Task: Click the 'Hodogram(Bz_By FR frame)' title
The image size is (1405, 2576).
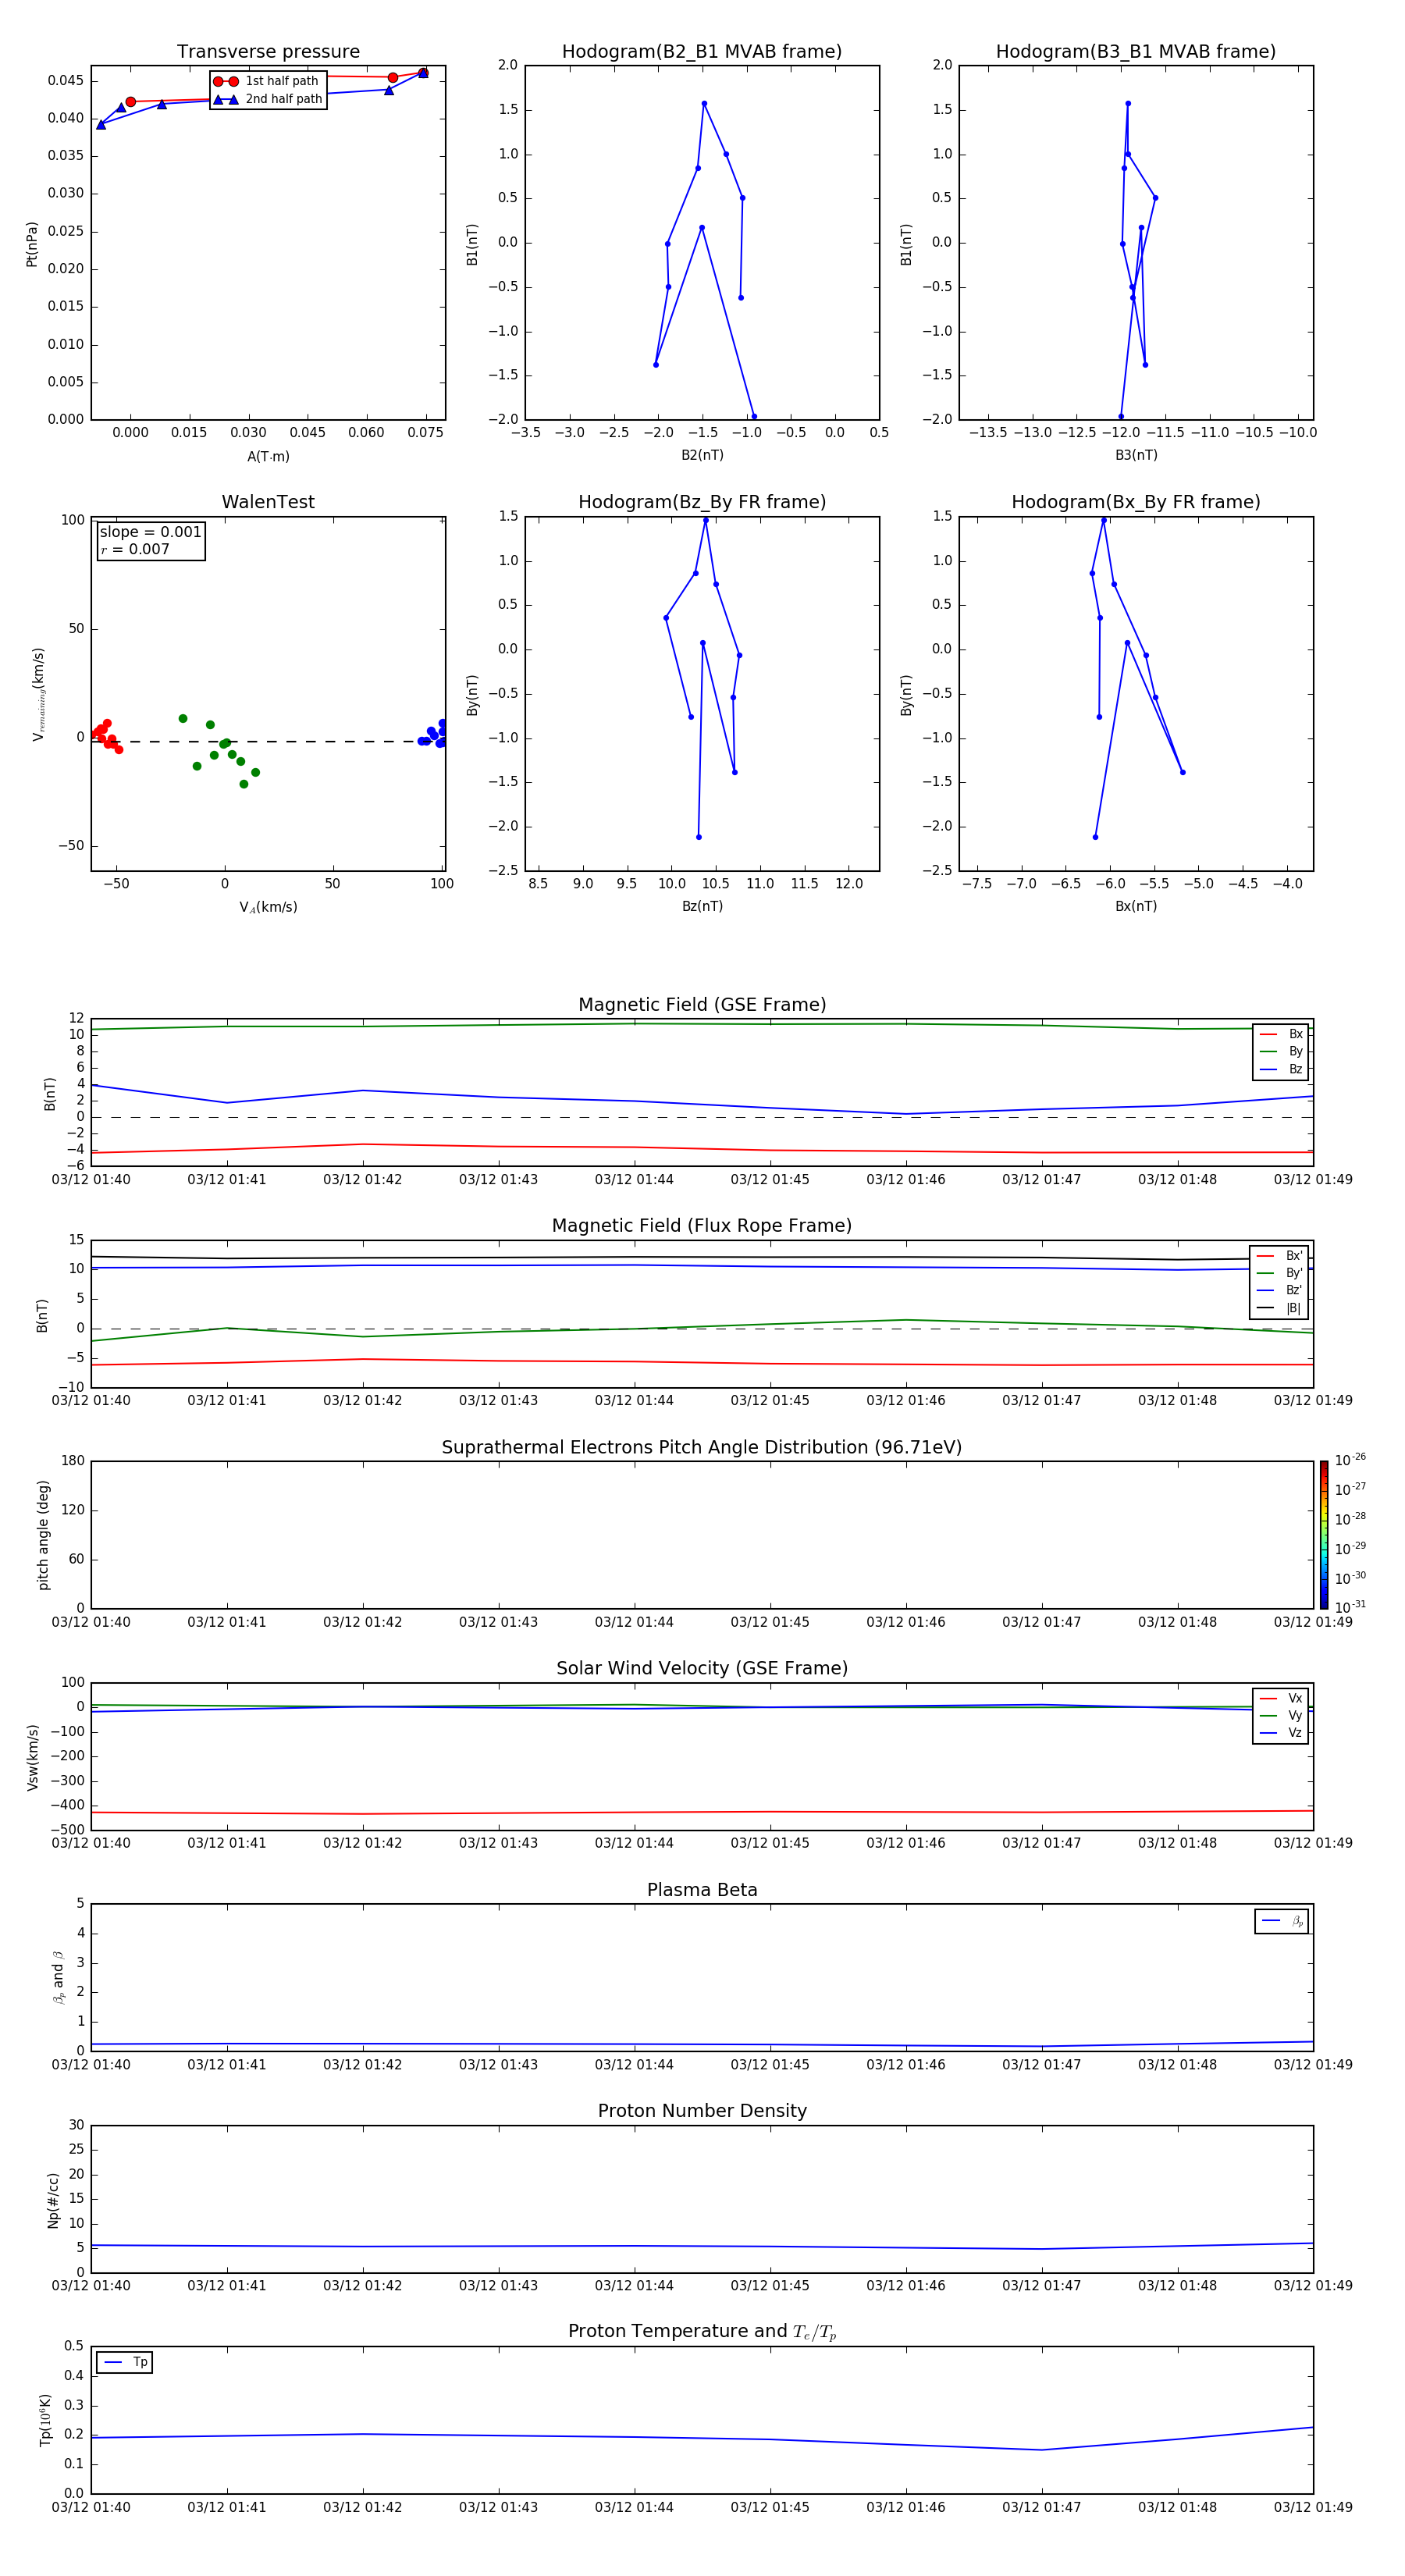Action: pyautogui.click(x=702, y=502)
